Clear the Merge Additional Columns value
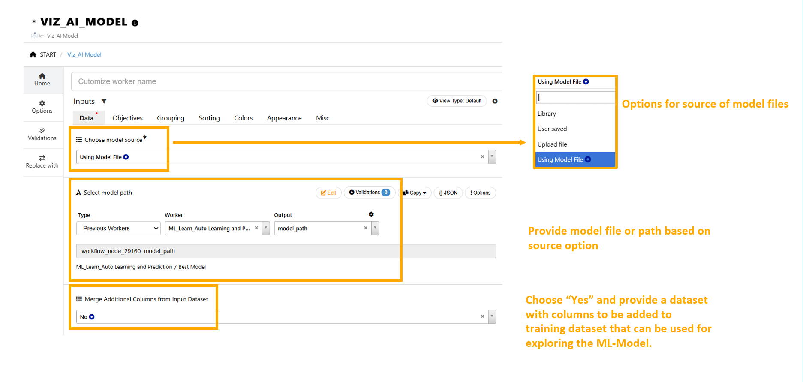The image size is (803, 382). (482, 316)
